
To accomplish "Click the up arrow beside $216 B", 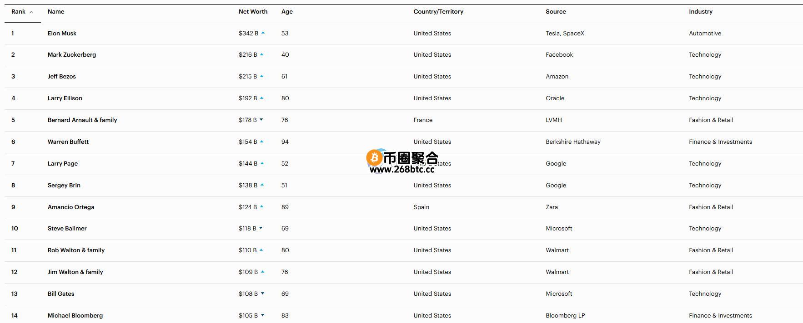I will (x=261, y=54).
